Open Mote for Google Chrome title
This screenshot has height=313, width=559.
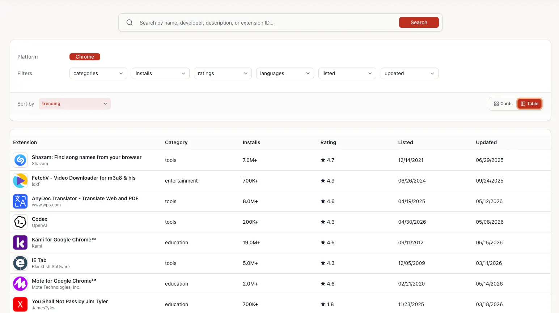pyautogui.click(x=64, y=281)
